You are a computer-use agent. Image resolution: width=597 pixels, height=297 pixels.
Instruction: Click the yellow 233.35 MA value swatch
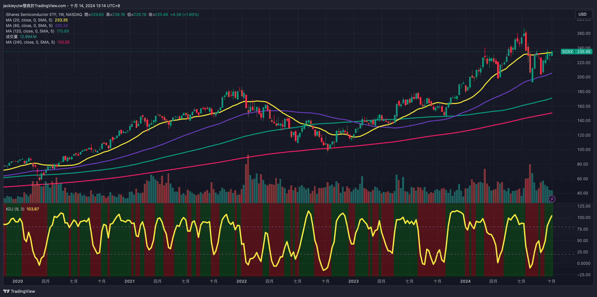coord(61,20)
